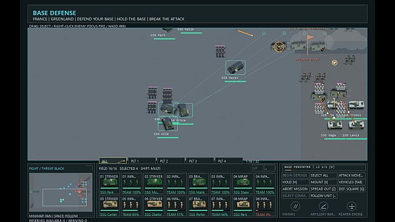Screen dimensions: 395x222
Task: Call in the HIMARS strike icon
Action: [295, 206]
